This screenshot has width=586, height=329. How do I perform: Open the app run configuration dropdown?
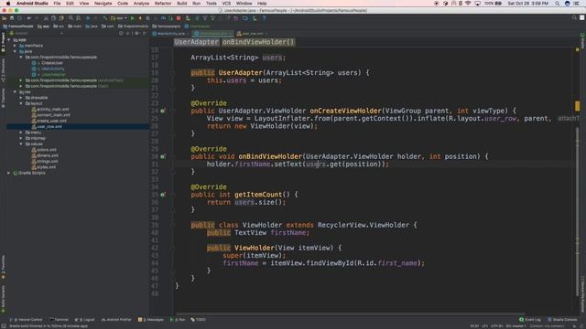[x=119, y=18]
